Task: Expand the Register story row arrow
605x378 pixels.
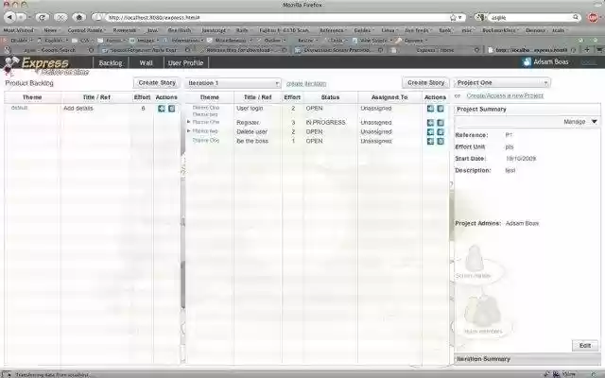Action: pyautogui.click(x=189, y=122)
